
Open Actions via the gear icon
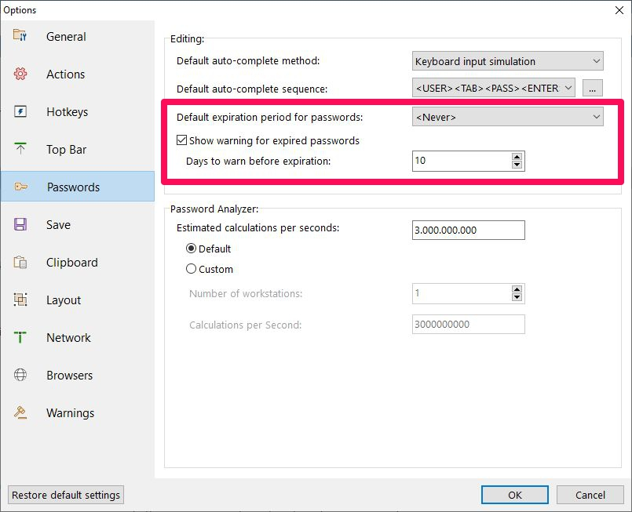(x=20, y=74)
